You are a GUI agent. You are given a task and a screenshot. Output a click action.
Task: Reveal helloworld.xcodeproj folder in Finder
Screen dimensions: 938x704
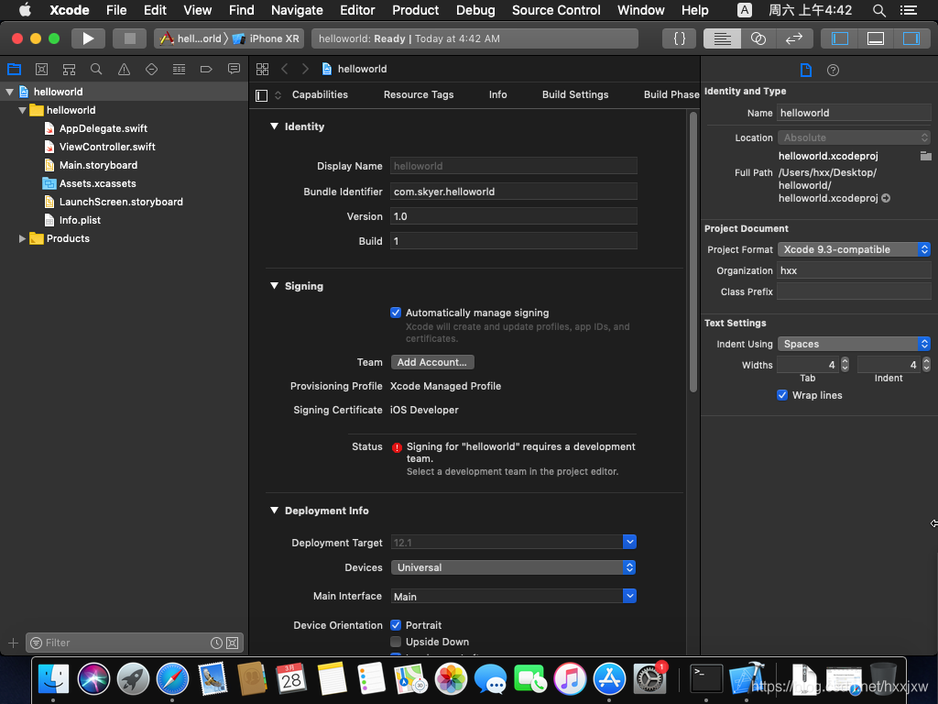tap(925, 156)
